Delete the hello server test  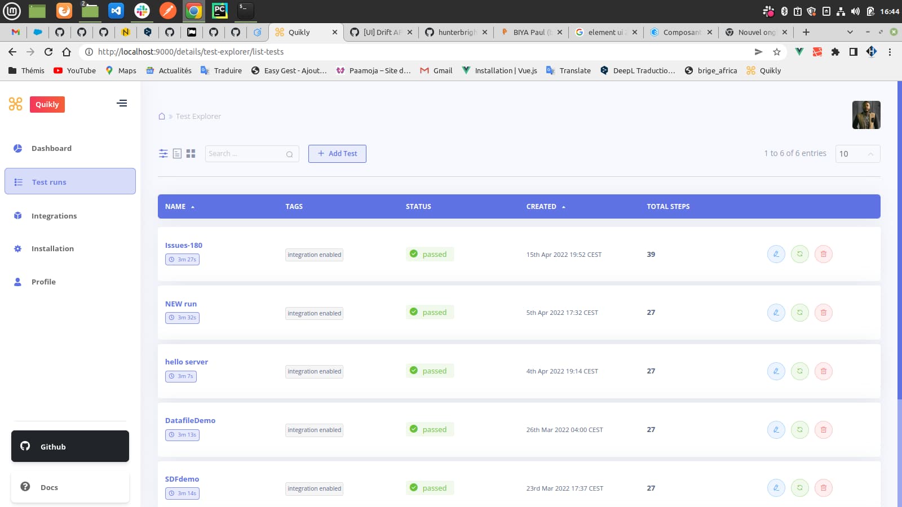click(823, 371)
